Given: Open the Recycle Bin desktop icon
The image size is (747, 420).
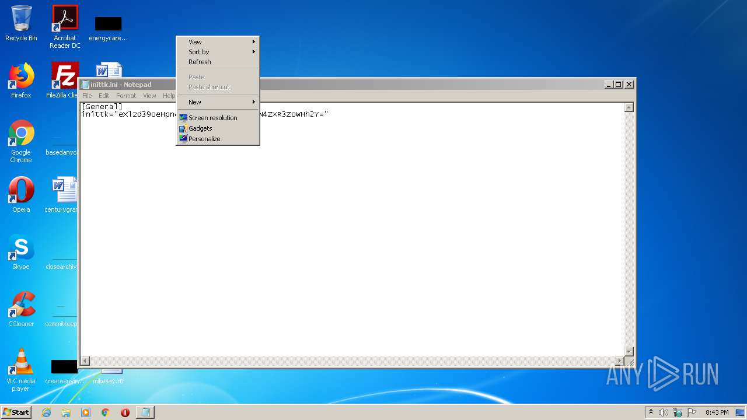Looking at the screenshot, I should coord(21,23).
